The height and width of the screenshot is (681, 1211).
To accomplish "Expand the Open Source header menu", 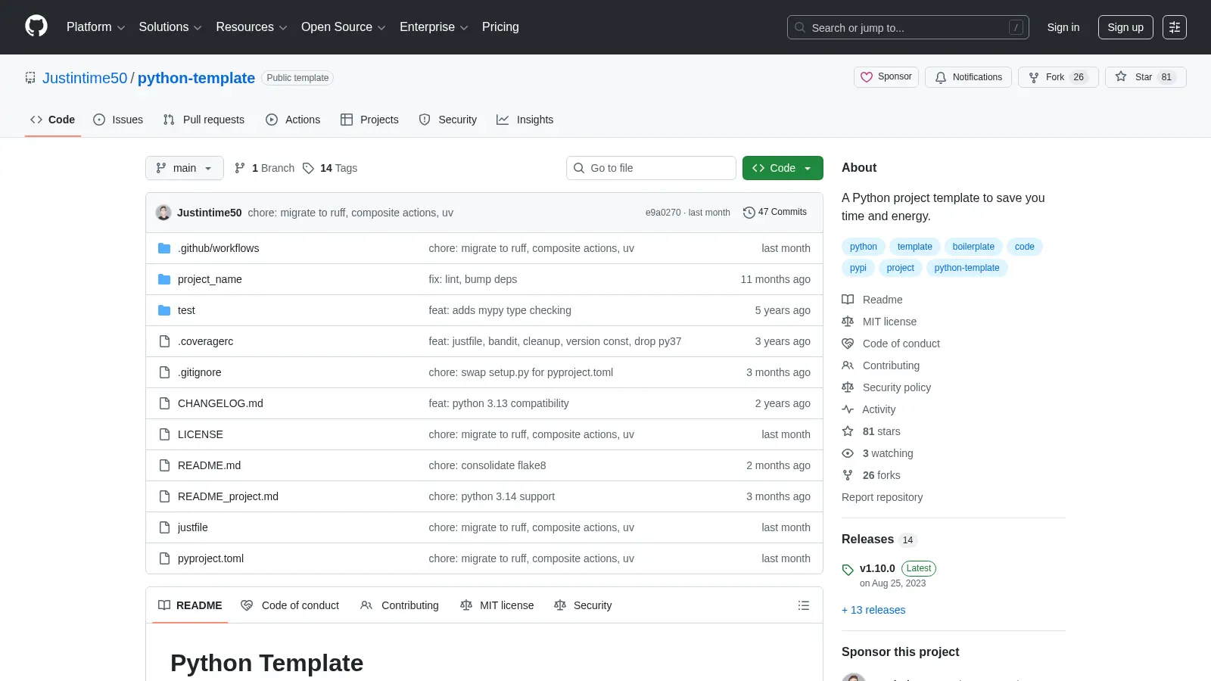I will point(344,27).
